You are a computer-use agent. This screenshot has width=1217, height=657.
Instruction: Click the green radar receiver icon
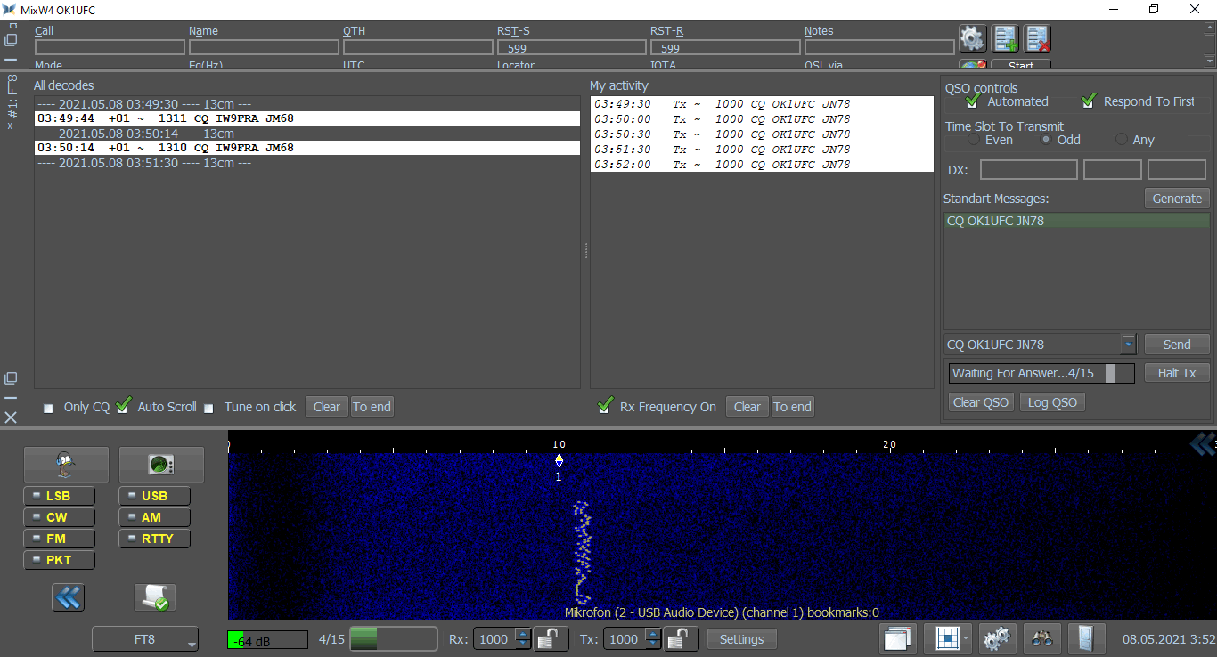pos(161,464)
